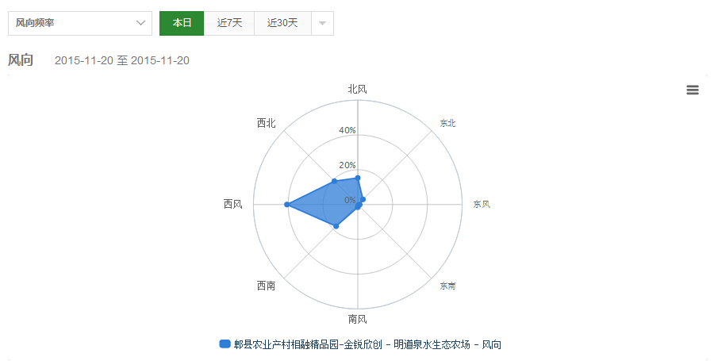Click the 西南 data point marker

click(336, 226)
